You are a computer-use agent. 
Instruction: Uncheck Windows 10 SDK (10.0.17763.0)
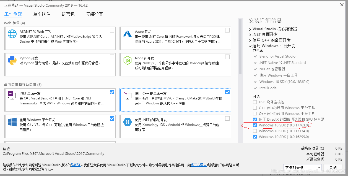[255, 125]
